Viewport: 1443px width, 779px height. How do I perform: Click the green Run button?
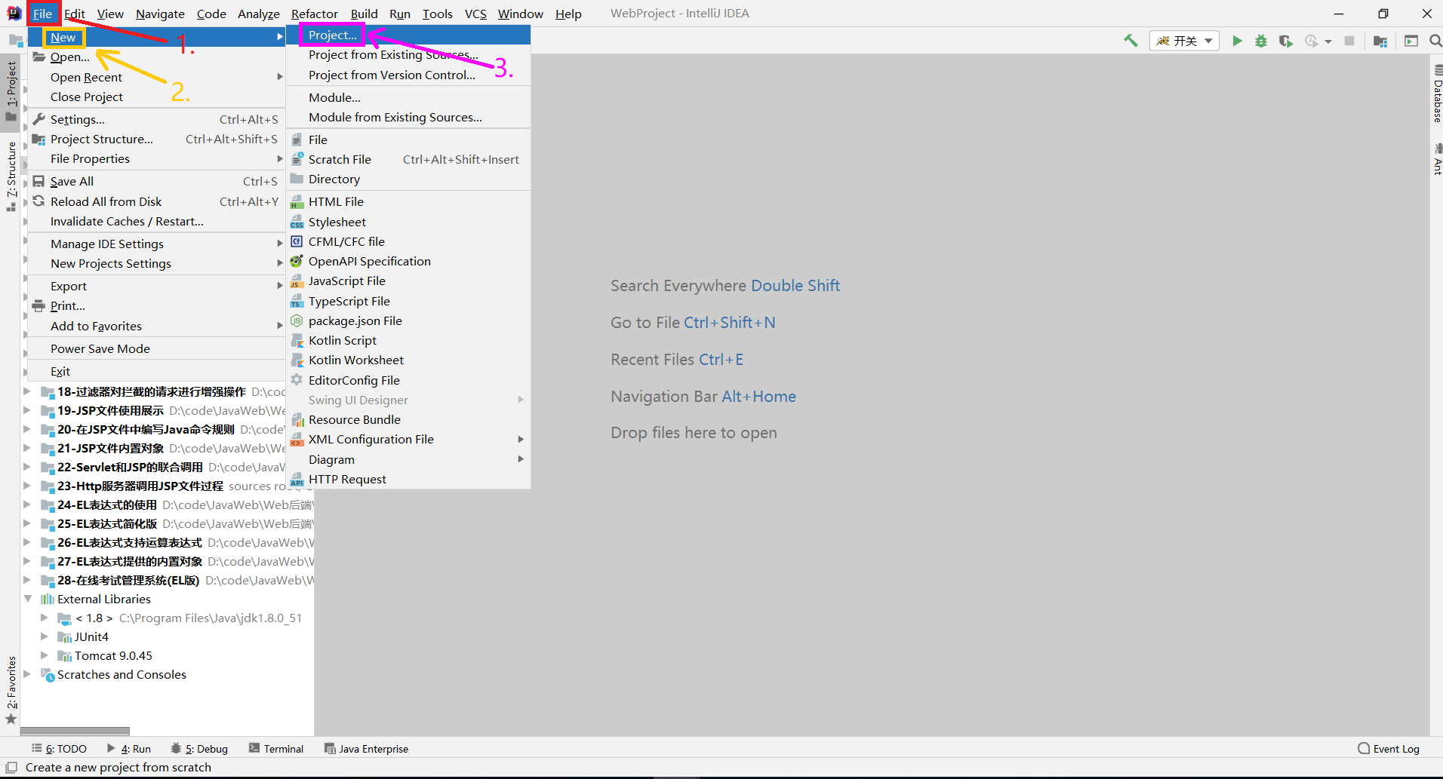1237,41
